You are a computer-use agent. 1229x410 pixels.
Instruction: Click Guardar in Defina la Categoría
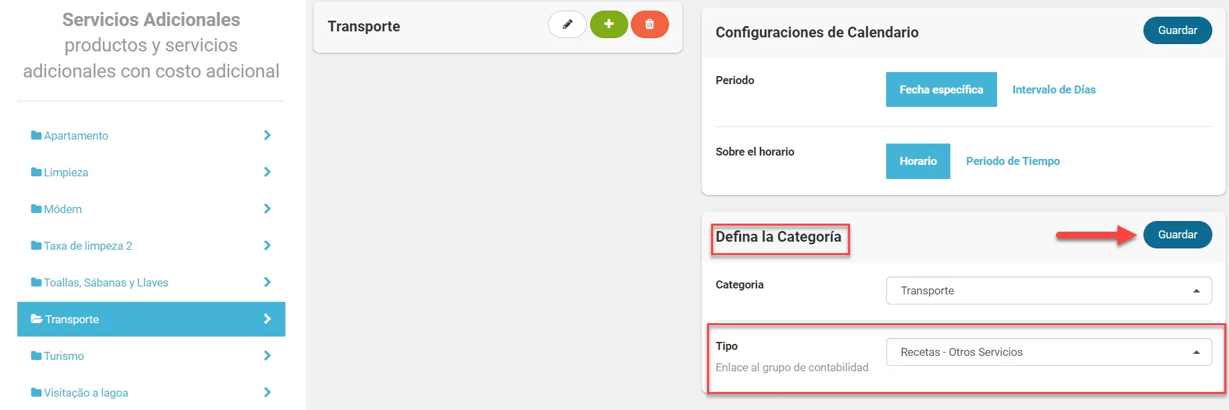tap(1177, 235)
